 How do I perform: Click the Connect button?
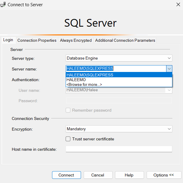coord(67,175)
